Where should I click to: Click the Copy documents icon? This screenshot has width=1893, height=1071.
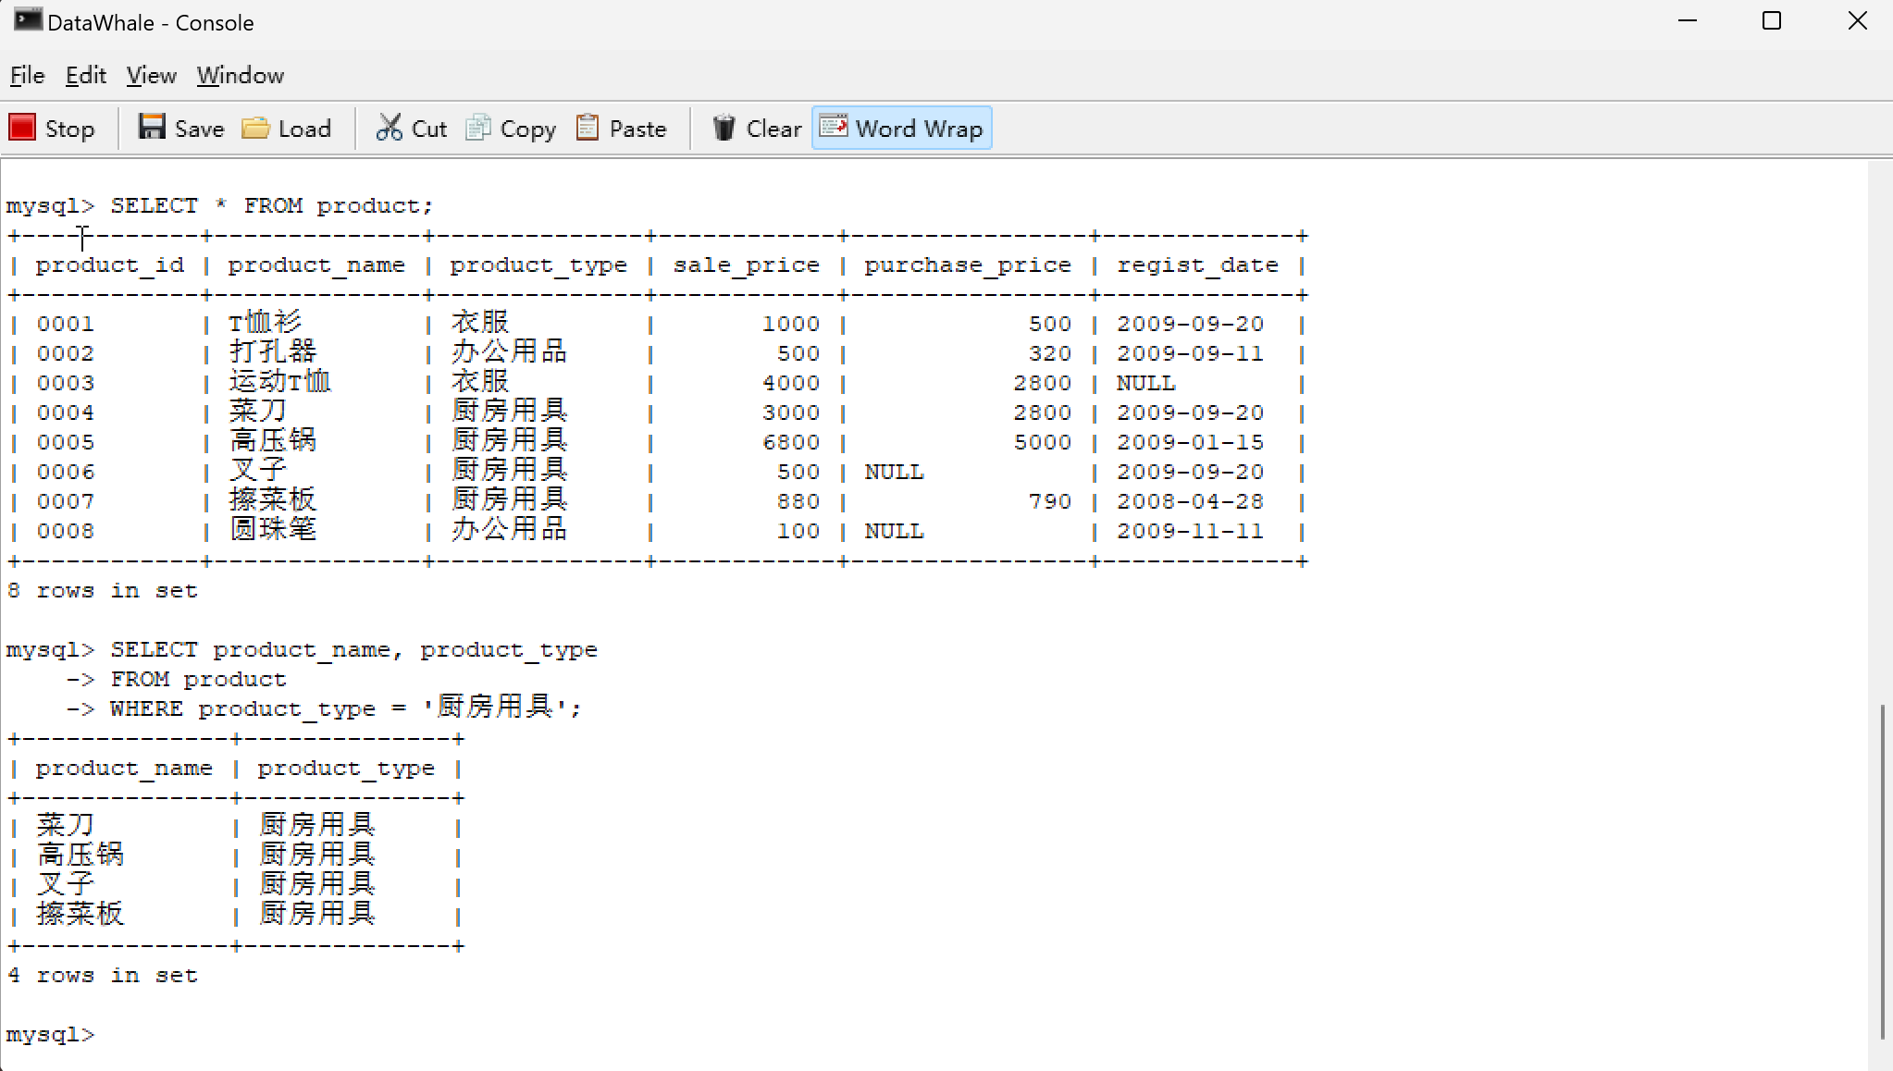coord(477,128)
